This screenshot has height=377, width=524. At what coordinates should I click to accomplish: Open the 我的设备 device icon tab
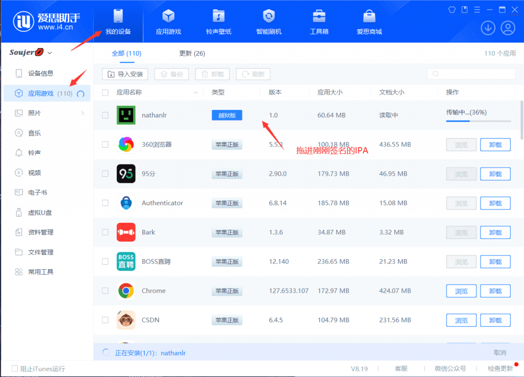tap(118, 21)
